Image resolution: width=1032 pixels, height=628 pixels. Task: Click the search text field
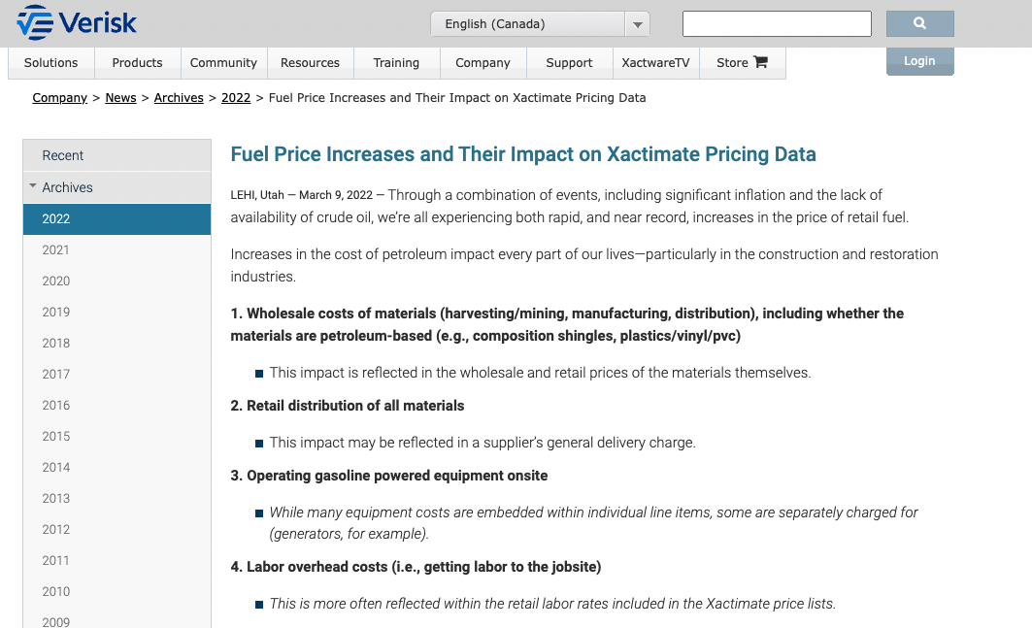(777, 23)
